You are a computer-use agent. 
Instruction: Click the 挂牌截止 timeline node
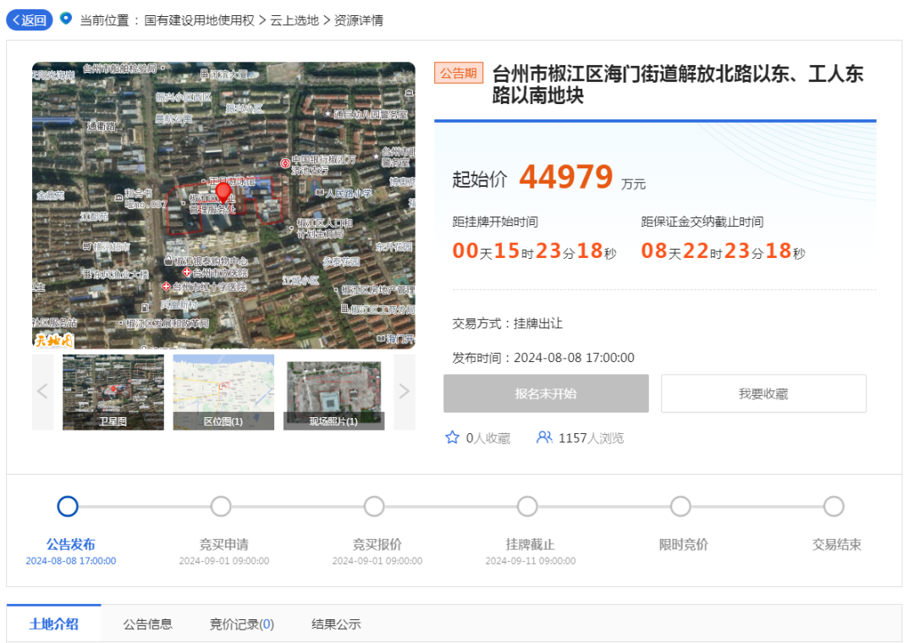coord(527,506)
